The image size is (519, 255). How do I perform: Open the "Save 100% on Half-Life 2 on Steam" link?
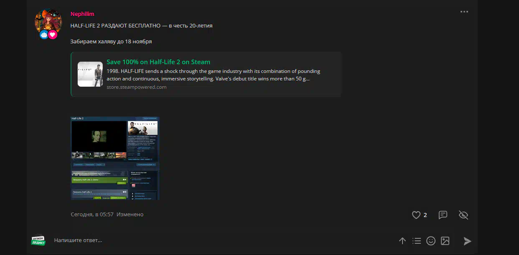[158, 62]
